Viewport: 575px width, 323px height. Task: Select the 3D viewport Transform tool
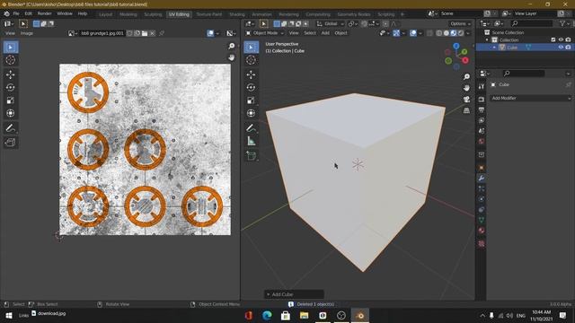252,113
